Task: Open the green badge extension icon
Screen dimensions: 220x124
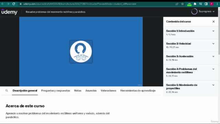Action: coord(189,4)
